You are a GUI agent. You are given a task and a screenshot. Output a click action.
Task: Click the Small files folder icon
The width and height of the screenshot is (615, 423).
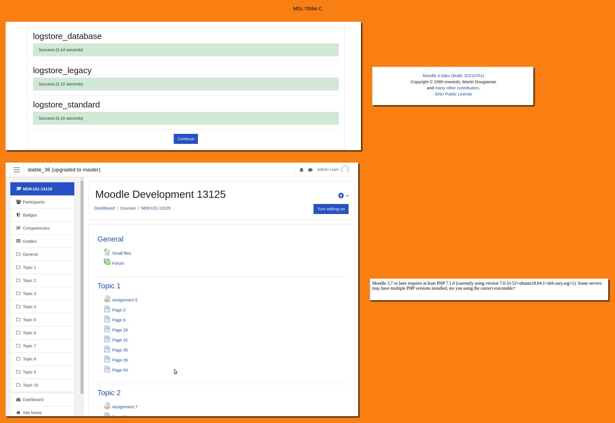pyautogui.click(x=107, y=252)
